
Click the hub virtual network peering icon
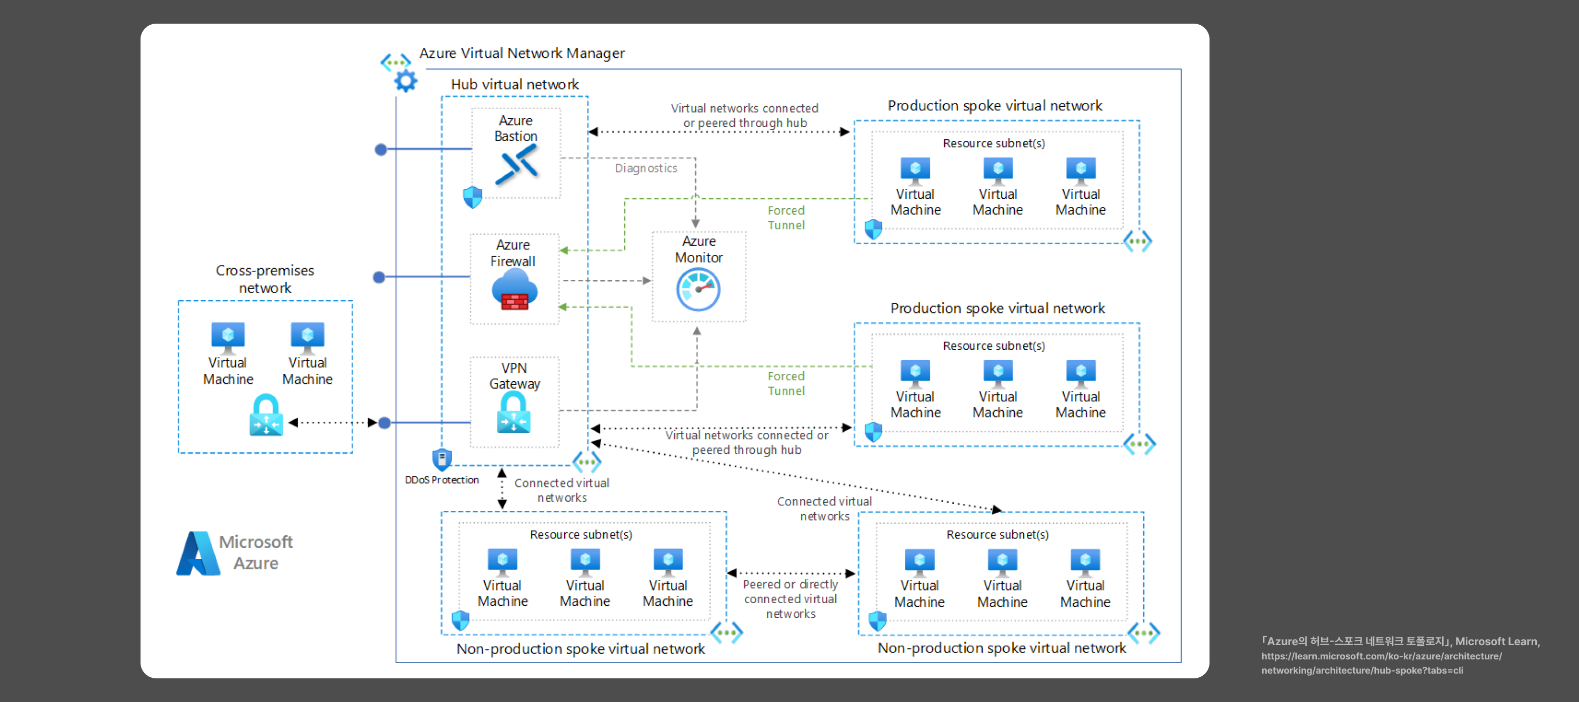point(587,462)
